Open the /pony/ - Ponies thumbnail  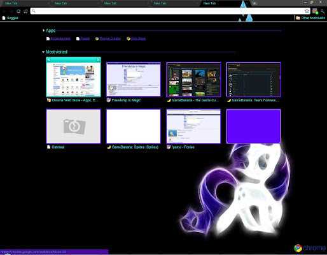(193, 126)
